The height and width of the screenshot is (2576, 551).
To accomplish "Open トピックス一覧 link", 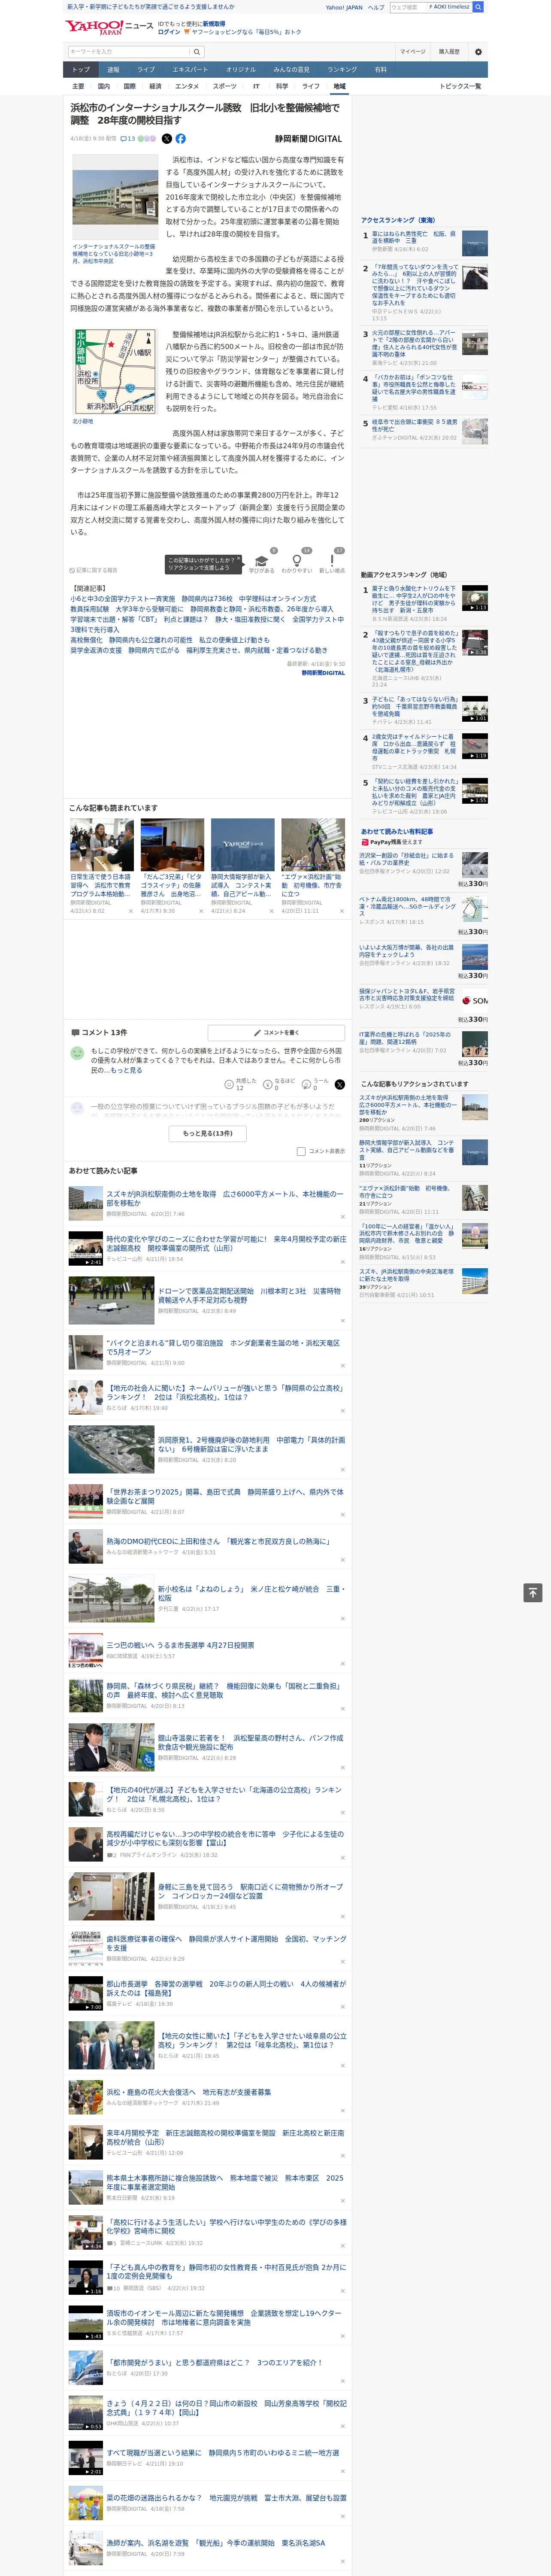I will tap(460, 86).
